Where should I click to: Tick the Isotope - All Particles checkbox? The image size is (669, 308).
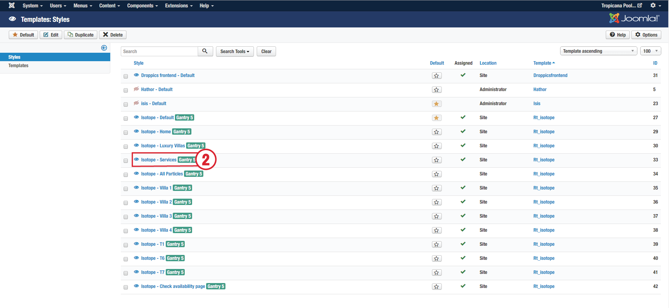click(126, 175)
